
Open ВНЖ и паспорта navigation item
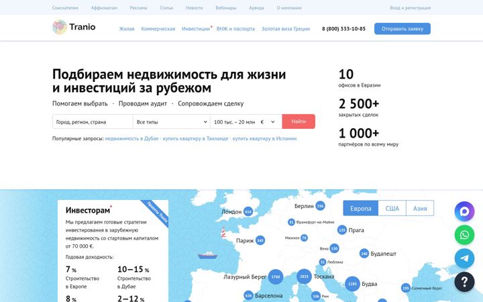point(235,29)
